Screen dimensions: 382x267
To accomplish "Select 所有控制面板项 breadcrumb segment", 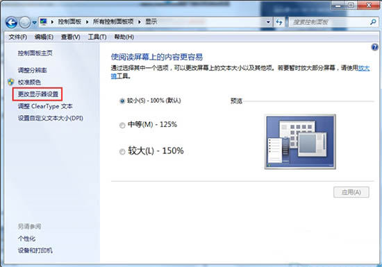I will coord(113,22).
